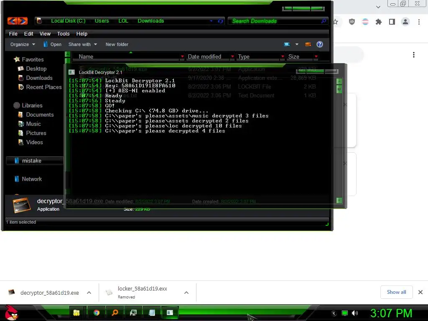Image resolution: width=428 pixels, height=321 pixels.
Task: Open the Chrome three-dot menu
Action: 419,22
